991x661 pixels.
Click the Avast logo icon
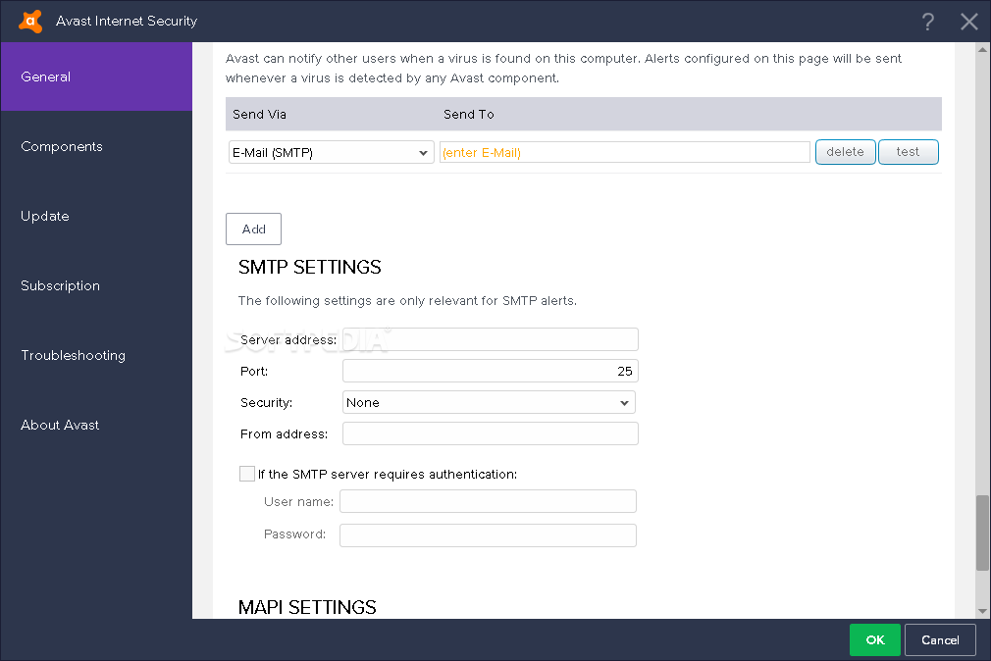click(29, 21)
